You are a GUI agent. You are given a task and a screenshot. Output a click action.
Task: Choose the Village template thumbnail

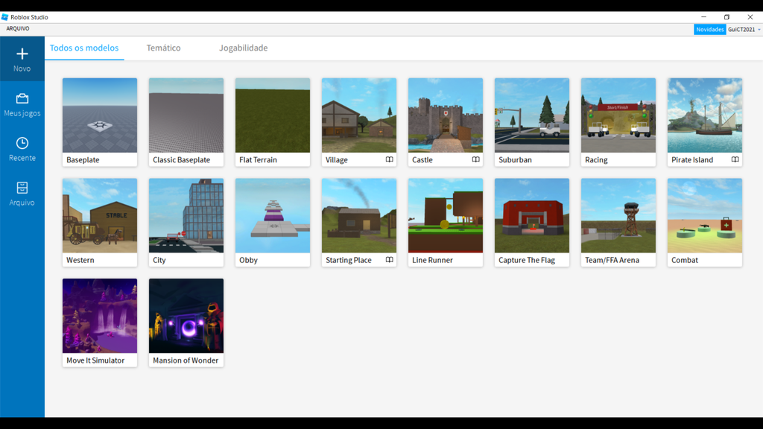point(359,115)
